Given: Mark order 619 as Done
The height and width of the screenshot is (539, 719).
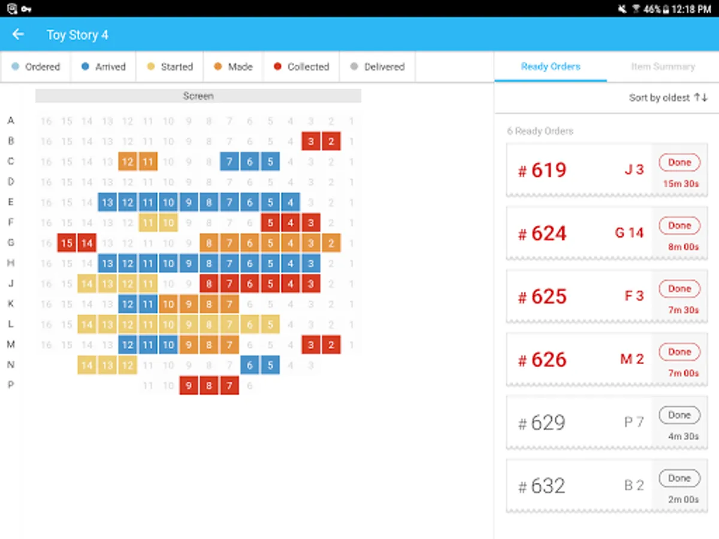Looking at the screenshot, I should coord(679,162).
